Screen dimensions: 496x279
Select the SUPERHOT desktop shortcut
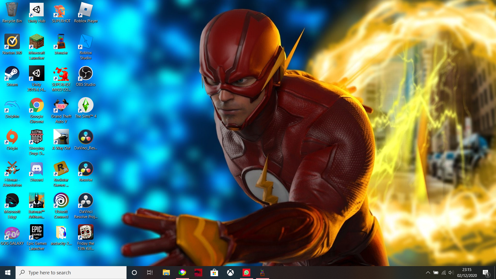(x=61, y=13)
